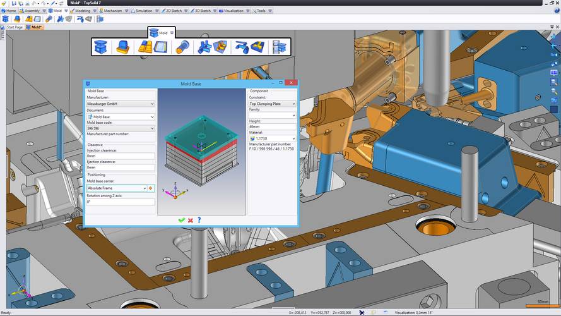Click the zoom magnifier icon on right toolbar
Viewport: 561px width, 316px height.
(554, 82)
